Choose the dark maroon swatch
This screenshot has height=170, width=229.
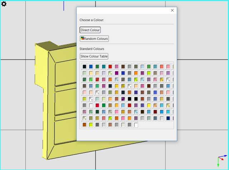point(155,112)
